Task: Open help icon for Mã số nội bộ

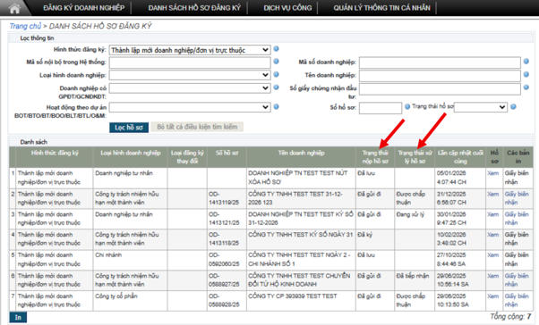Action: [276, 62]
